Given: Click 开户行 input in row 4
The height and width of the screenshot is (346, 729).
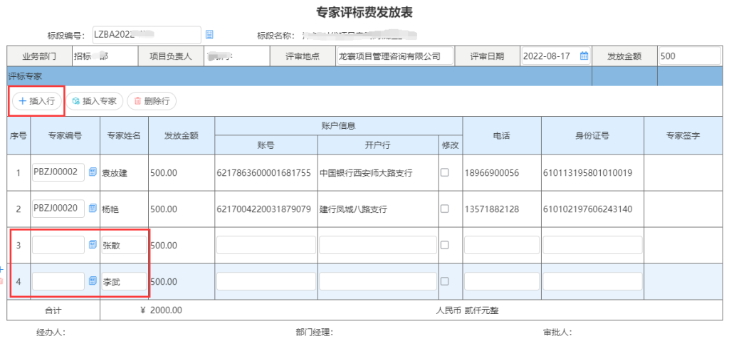Looking at the screenshot, I should point(378,281).
